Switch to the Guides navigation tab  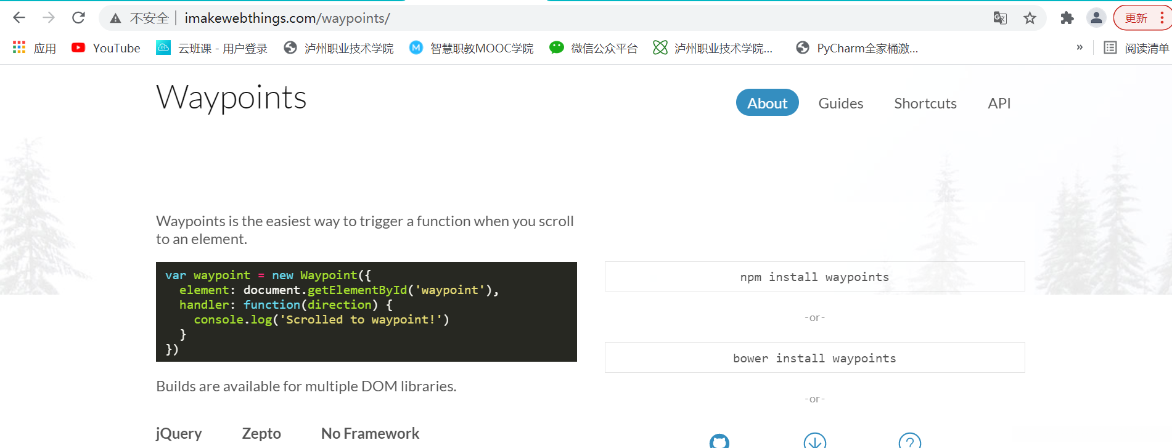(x=840, y=103)
